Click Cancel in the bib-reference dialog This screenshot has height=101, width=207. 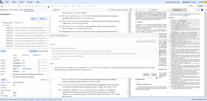click(146, 75)
